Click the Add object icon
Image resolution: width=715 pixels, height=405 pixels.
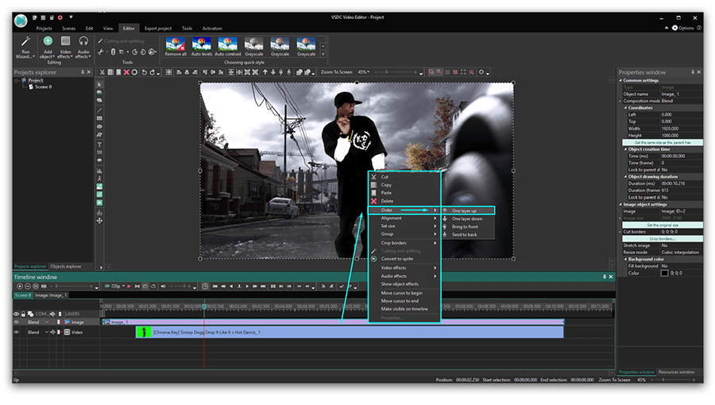(48, 41)
